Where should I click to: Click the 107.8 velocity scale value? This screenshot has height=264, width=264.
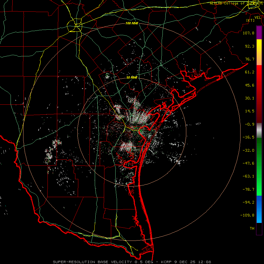(248, 33)
